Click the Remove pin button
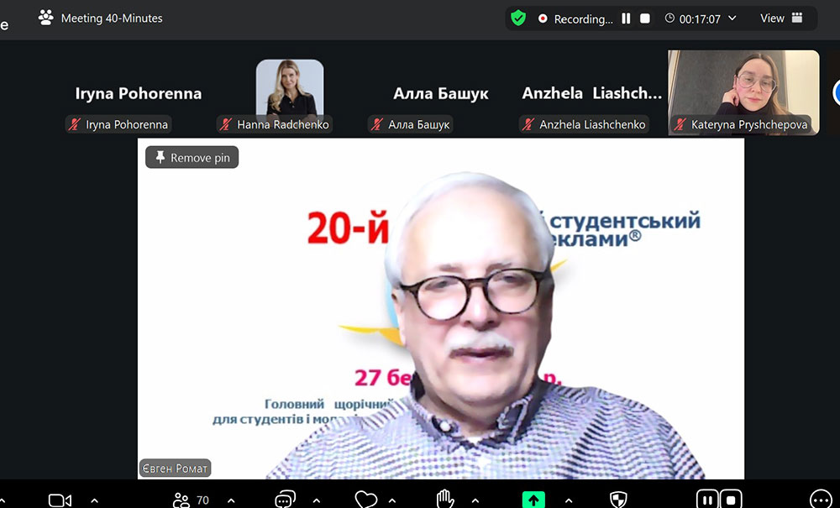The height and width of the screenshot is (508, 840). (x=192, y=158)
